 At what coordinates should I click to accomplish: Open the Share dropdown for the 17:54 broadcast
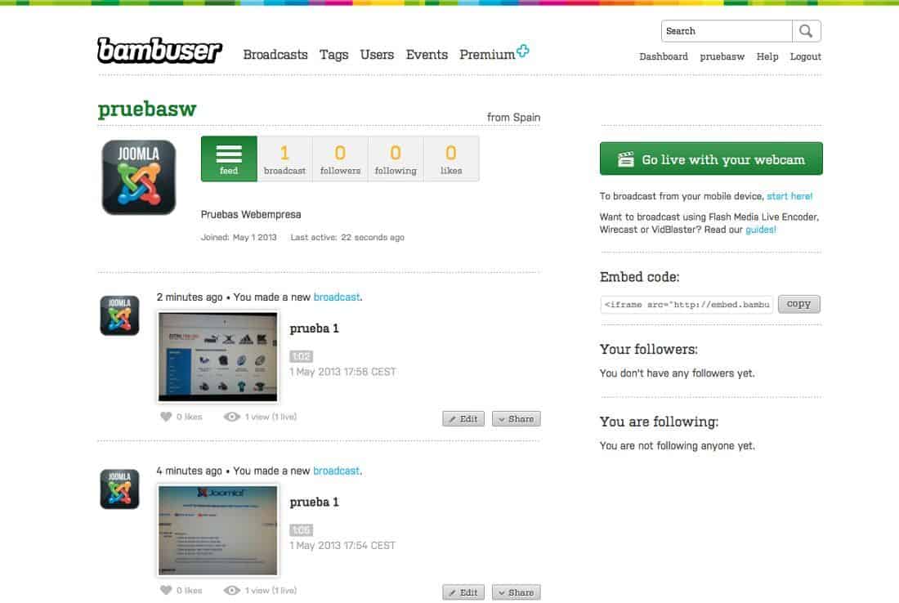516,592
